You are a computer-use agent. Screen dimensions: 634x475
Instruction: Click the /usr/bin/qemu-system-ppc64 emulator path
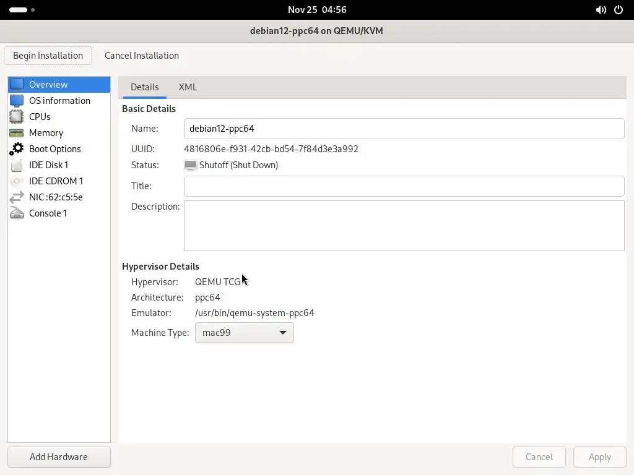254,313
